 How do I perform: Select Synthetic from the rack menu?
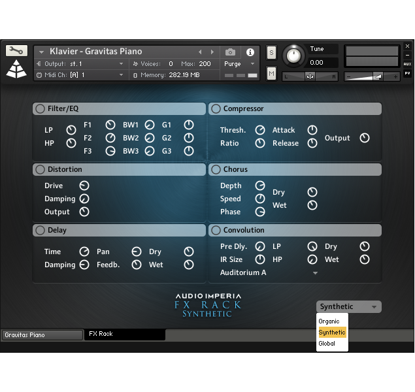pos(332,333)
